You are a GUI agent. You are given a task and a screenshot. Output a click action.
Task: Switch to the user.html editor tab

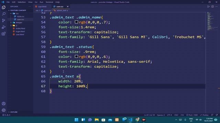click(x=42, y=6)
